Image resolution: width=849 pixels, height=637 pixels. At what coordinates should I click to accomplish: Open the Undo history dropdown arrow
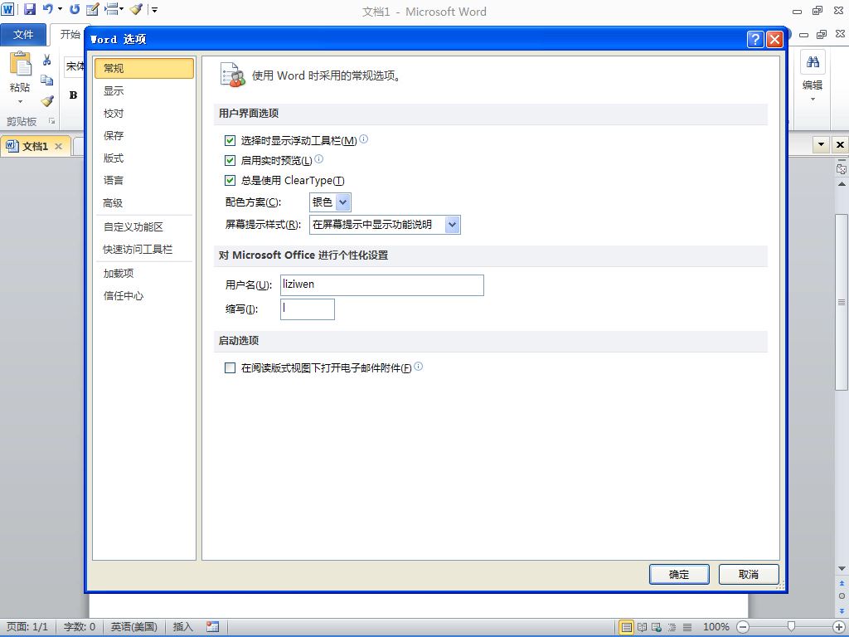click(x=60, y=9)
